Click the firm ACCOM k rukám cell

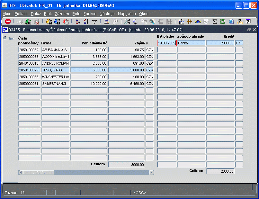coord(56,57)
